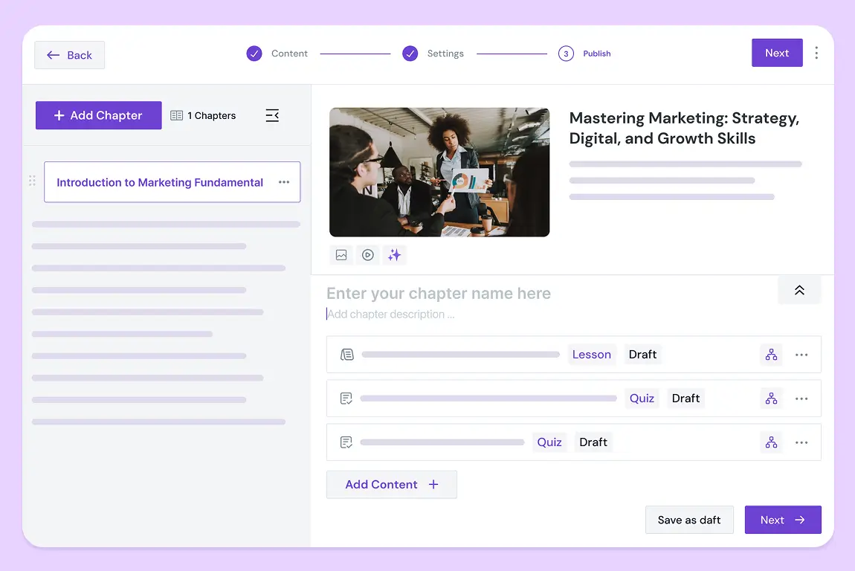Open more options in the first Quiz row
This screenshot has height=571, width=855.
[801, 399]
